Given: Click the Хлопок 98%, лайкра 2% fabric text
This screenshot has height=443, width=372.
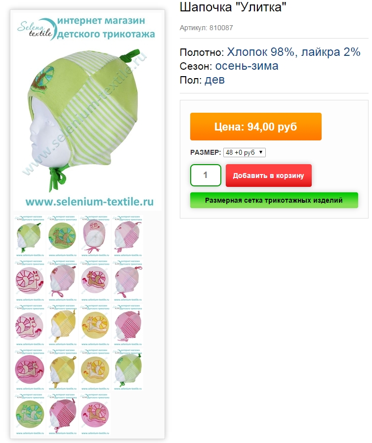Looking at the screenshot, I should 293,52.
